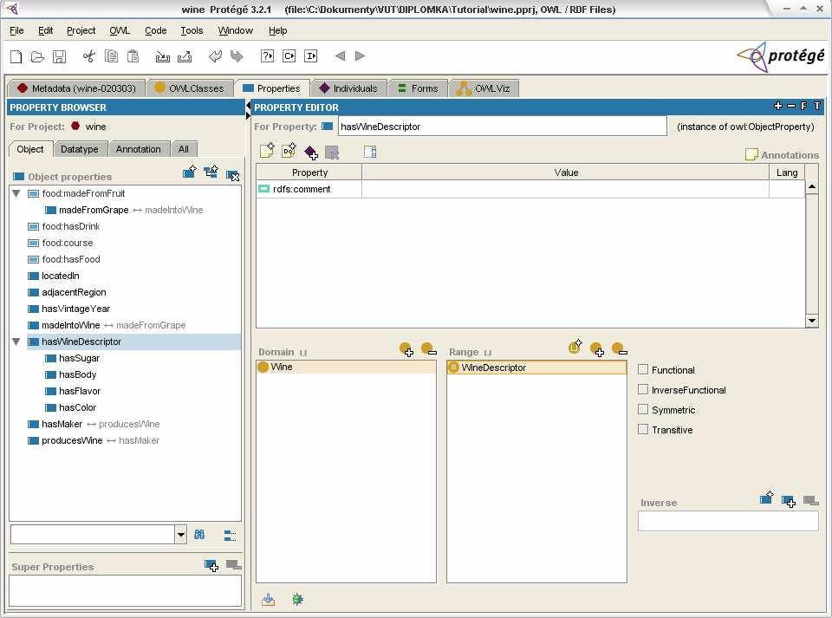Open Metadata (wine-020303) tab

[x=76, y=88]
